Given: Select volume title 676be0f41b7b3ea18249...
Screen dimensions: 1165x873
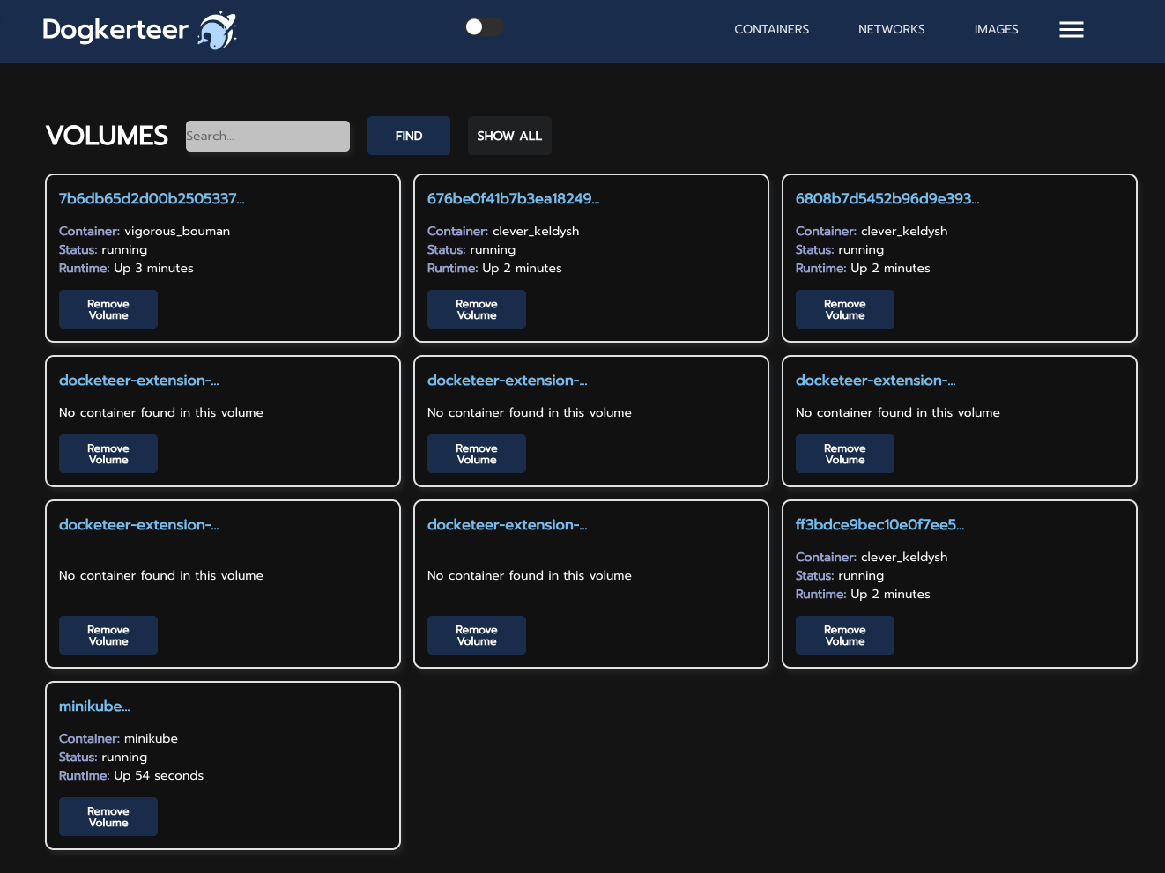Looking at the screenshot, I should coord(513,199).
